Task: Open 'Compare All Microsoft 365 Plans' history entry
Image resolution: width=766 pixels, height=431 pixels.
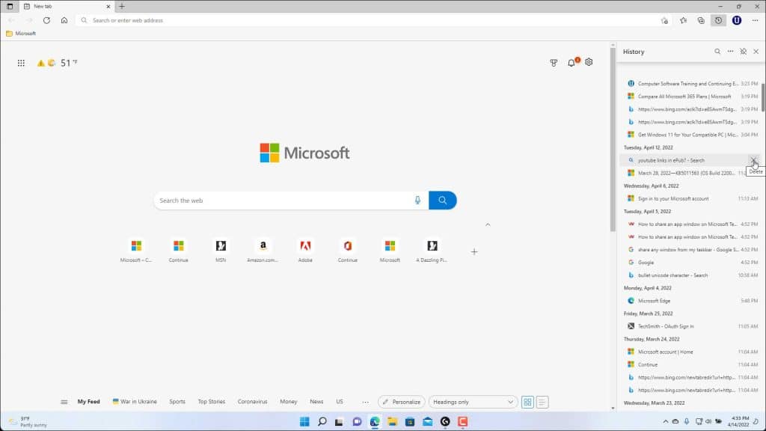Action: point(691,97)
